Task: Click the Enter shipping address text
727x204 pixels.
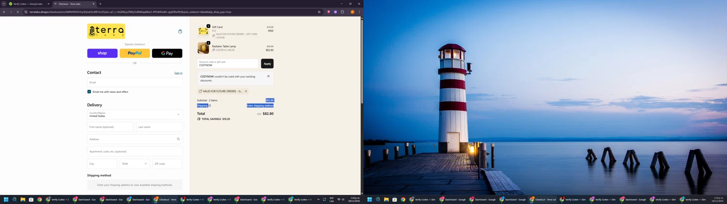Action: point(260,105)
